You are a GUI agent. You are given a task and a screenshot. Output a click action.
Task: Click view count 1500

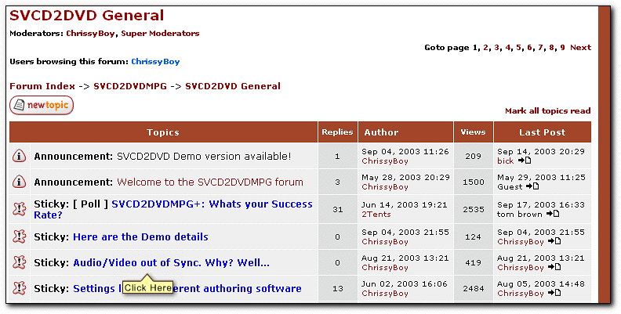(x=474, y=182)
